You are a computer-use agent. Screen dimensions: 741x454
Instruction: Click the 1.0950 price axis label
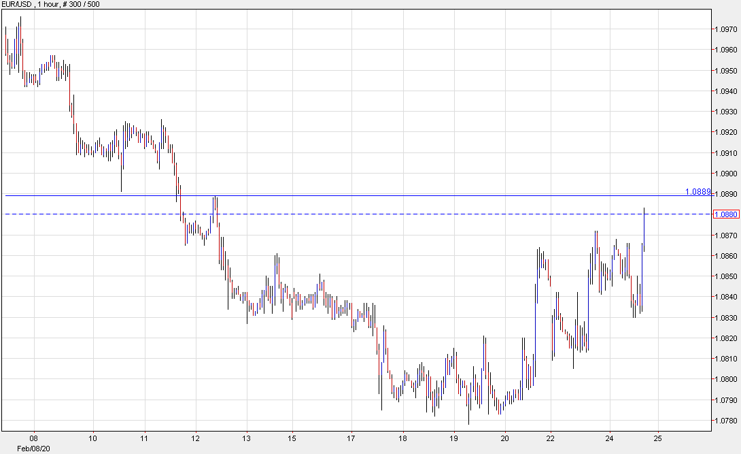pos(726,71)
